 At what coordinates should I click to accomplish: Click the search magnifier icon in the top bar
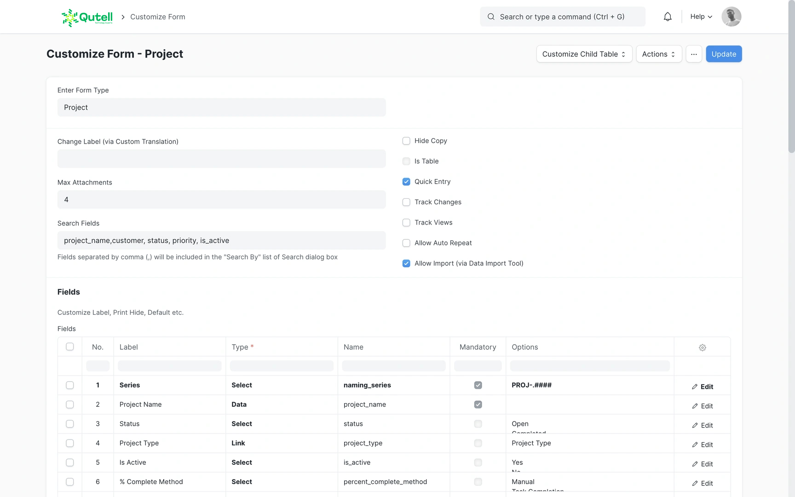pos(491,17)
